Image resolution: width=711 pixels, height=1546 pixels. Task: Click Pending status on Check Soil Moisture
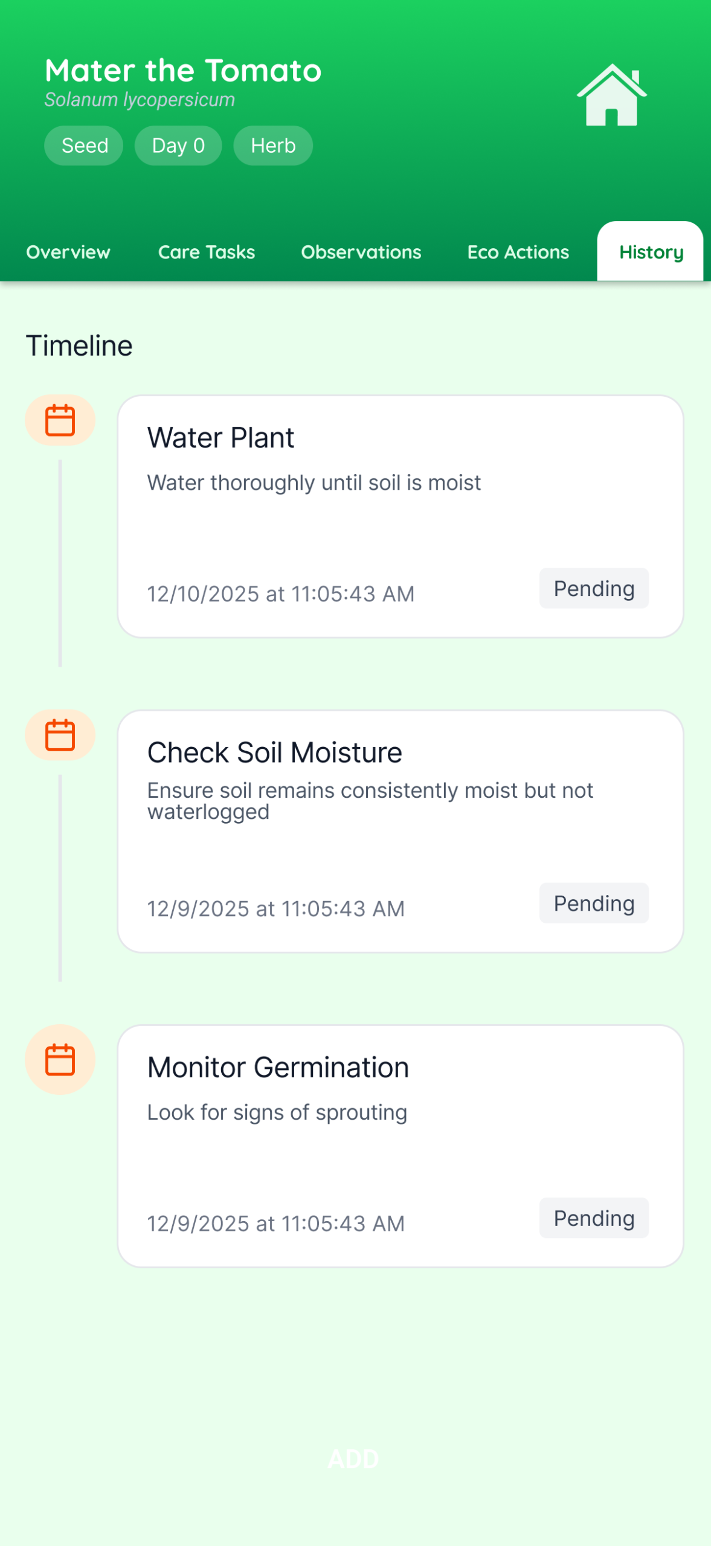(x=594, y=903)
